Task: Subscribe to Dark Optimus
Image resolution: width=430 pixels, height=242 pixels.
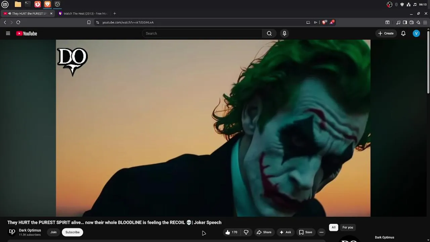Action: coord(73,232)
